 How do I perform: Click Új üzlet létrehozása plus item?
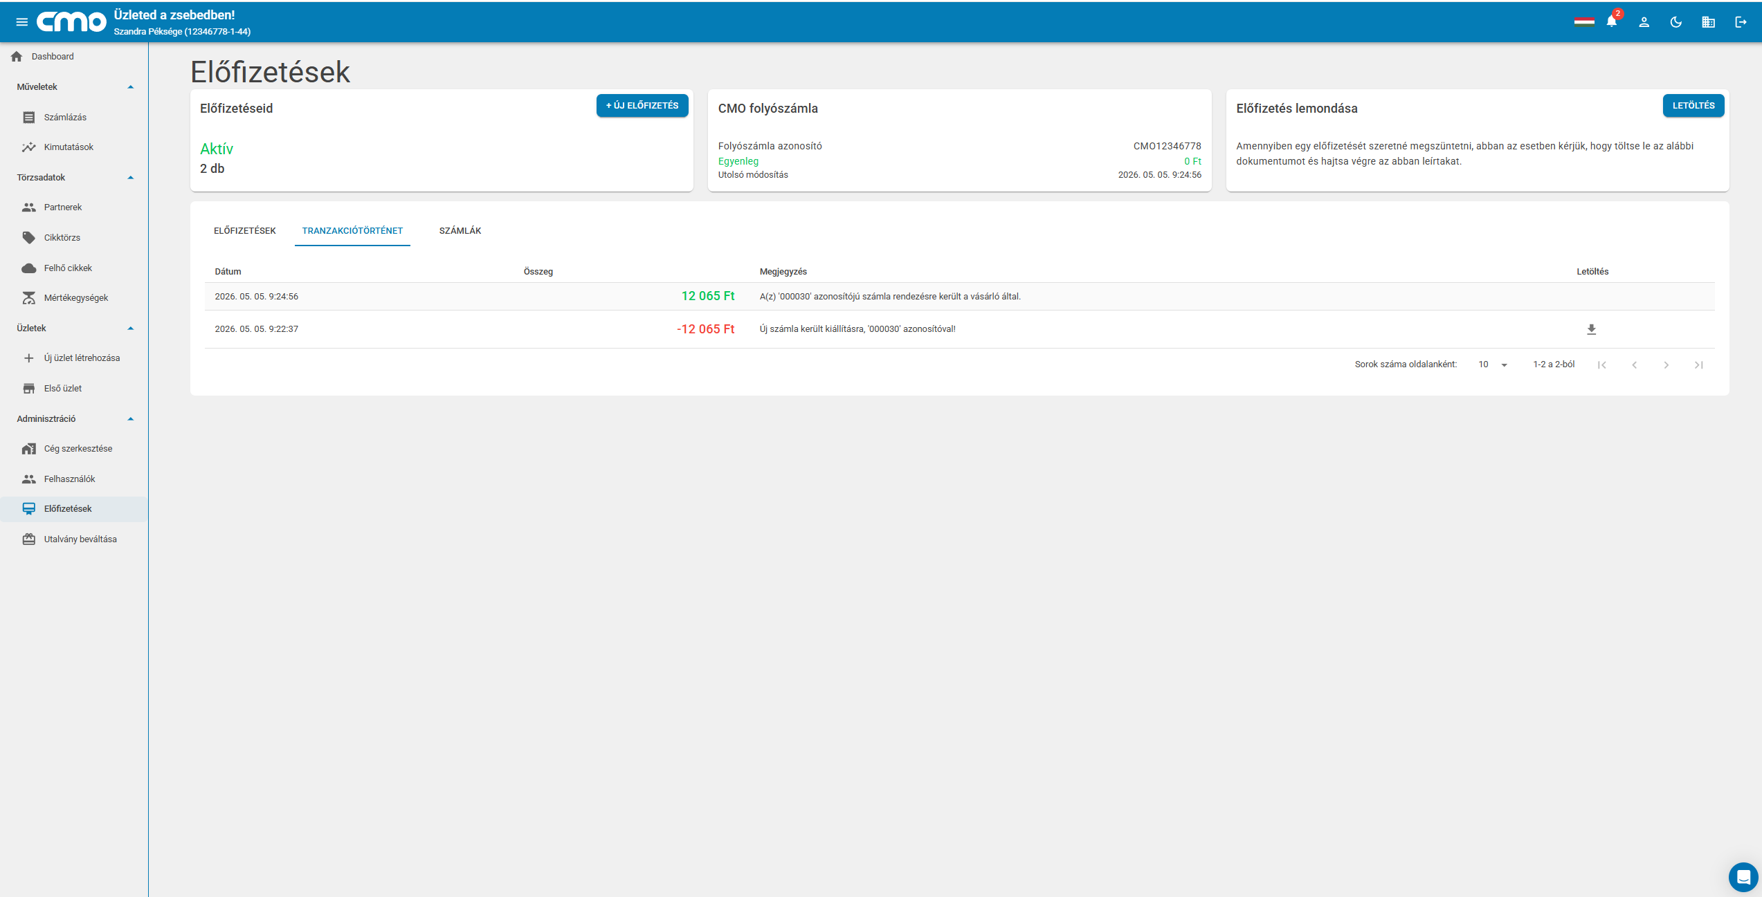coord(74,358)
